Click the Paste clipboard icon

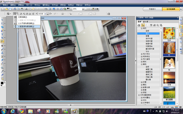[34, 9]
